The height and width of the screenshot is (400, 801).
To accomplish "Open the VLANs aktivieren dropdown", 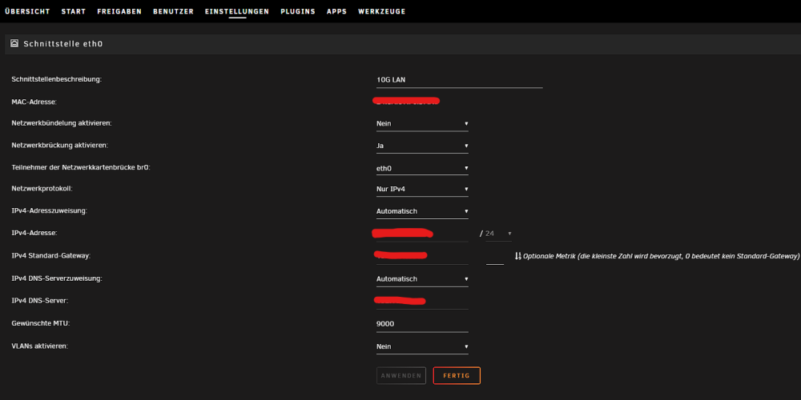I will pos(422,346).
